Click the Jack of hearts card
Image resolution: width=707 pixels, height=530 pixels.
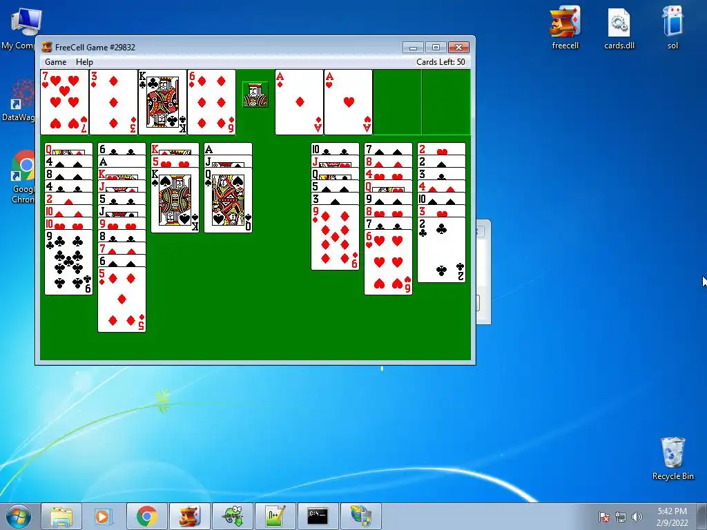[x=335, y=161]
